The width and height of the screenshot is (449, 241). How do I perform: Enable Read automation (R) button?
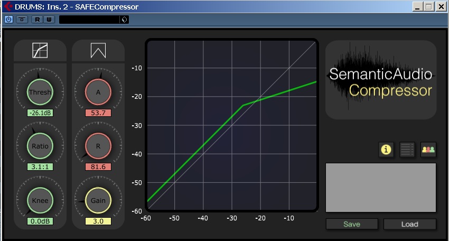pos(37,20)
